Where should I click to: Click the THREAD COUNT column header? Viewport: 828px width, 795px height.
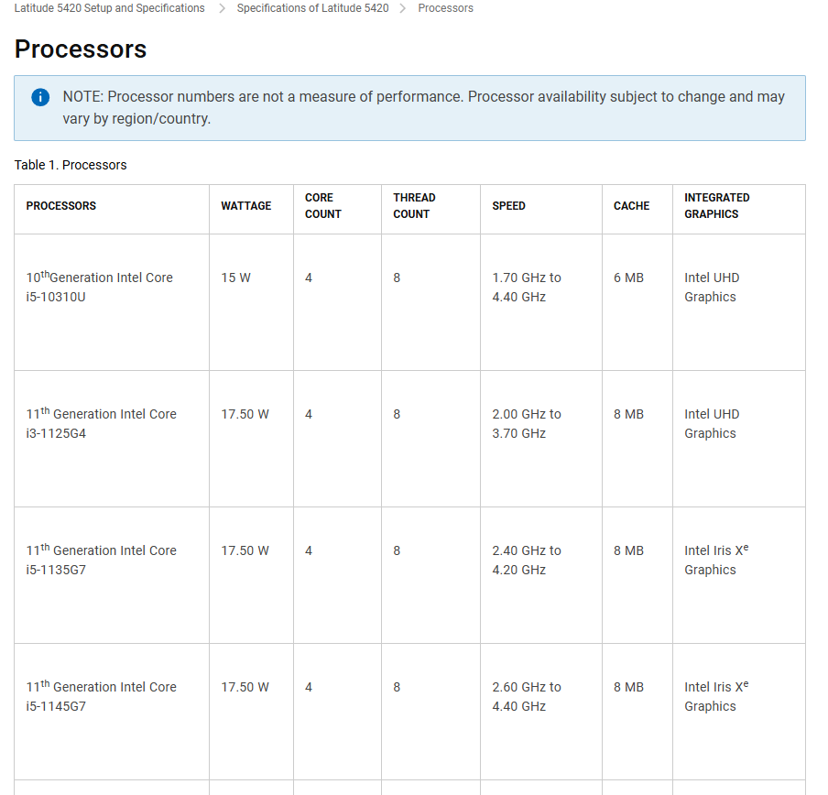click(414, 206)
